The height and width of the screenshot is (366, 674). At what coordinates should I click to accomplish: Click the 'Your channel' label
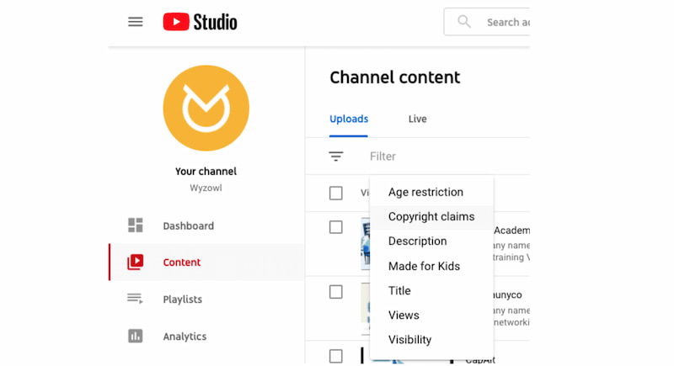tap(206, 171)
